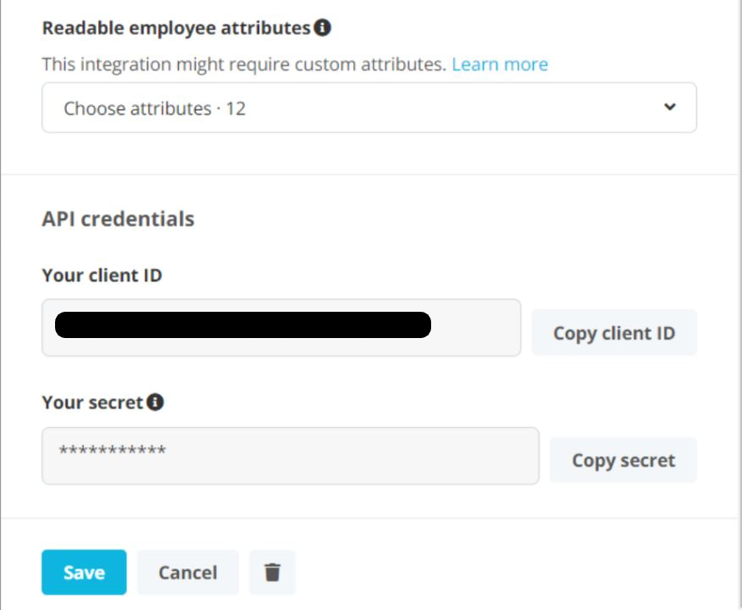Click the info icon next to Your secret
The image size is (742, 610).
click(x=155, y=402)
